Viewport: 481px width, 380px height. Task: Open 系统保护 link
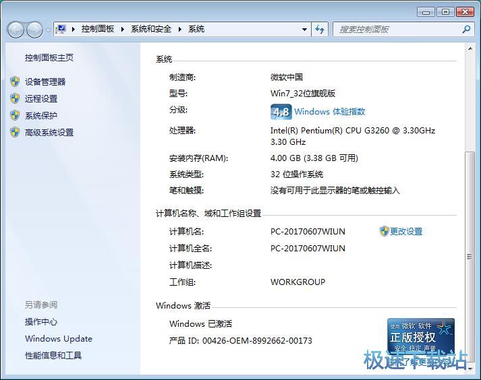pos(41,115)
